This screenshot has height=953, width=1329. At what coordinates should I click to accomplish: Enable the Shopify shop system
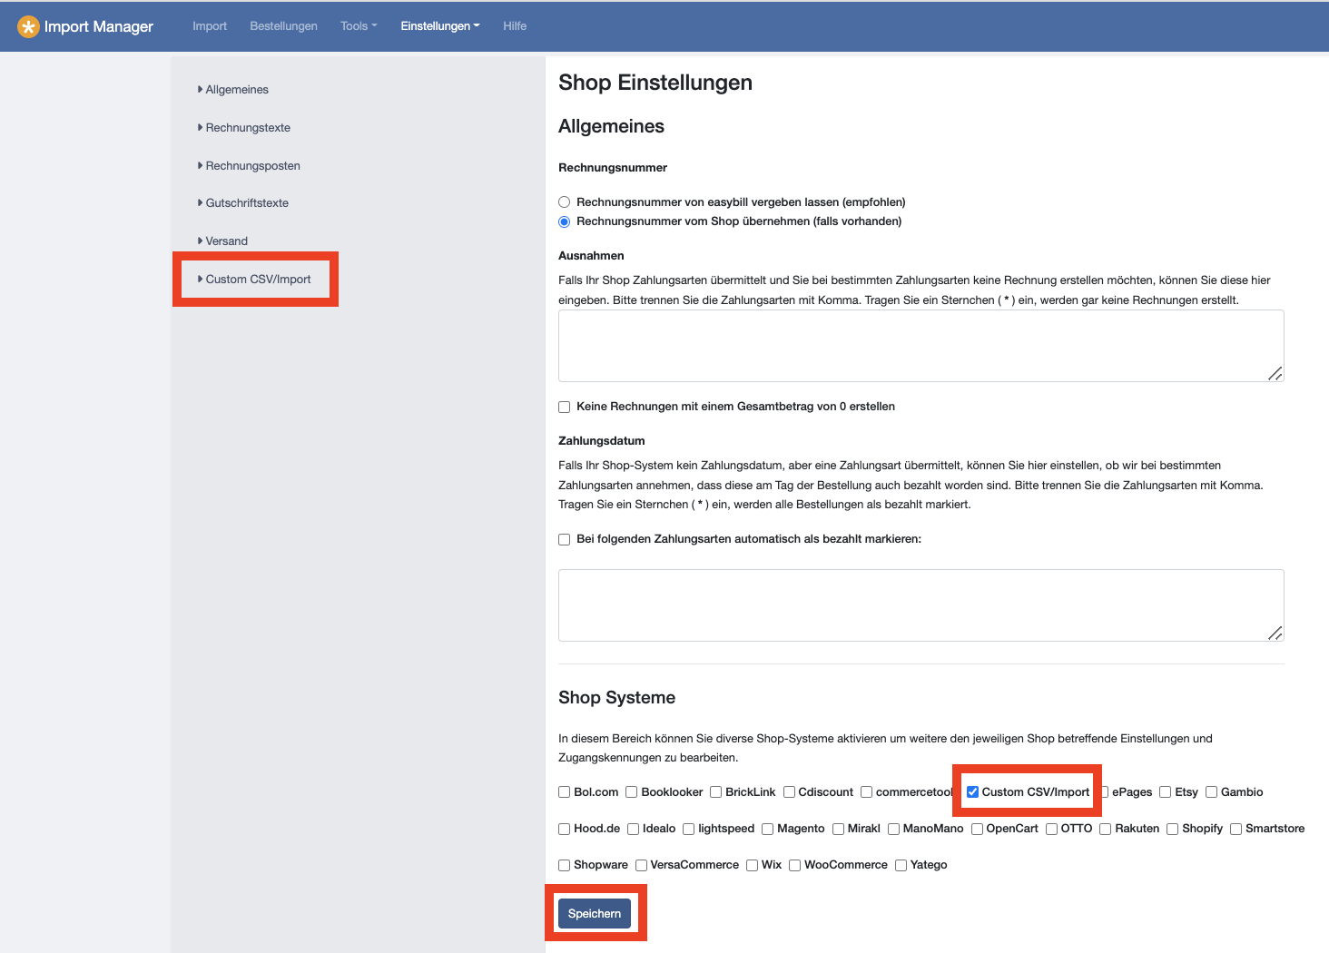[x=1172, y=829]
